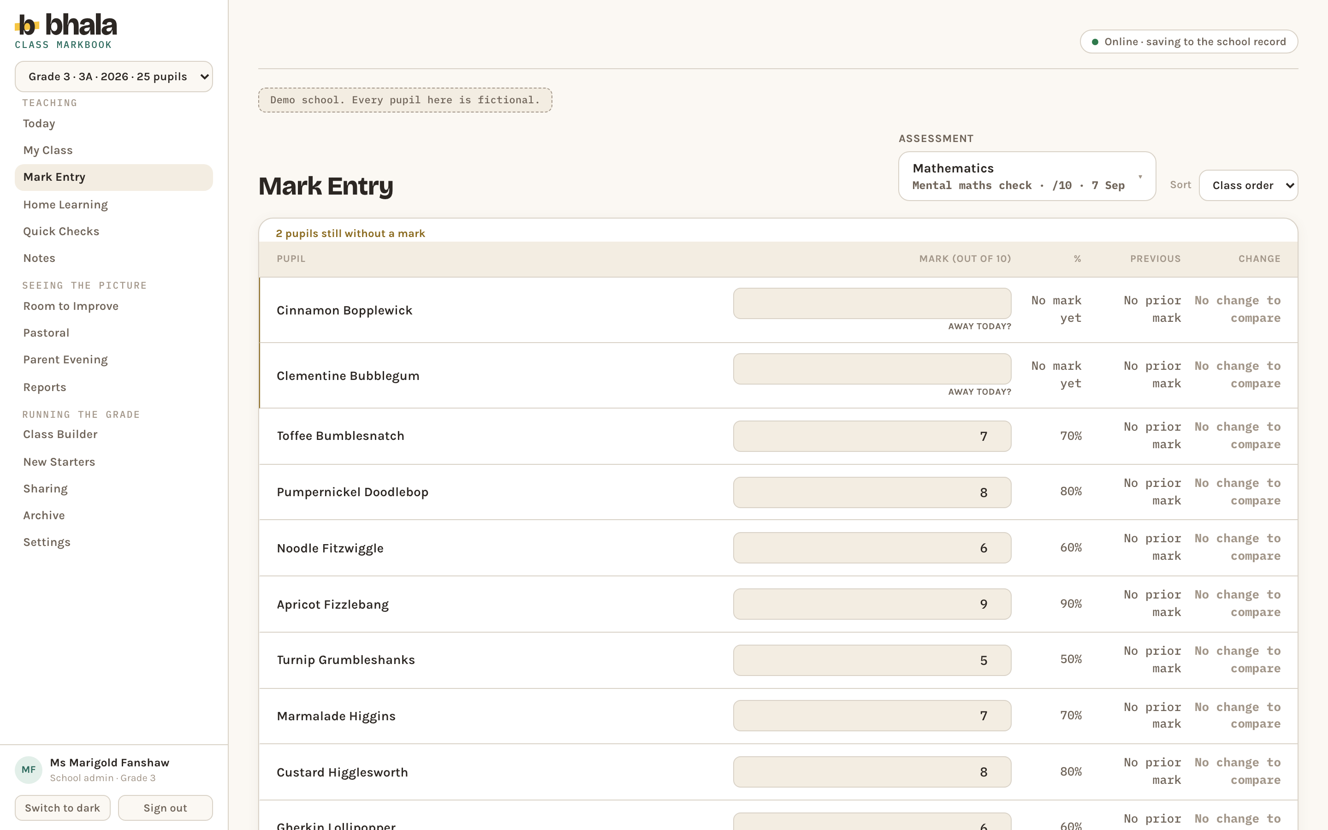Switch to dark theme
The width and height of the screenshot is (1328, 830).
coord(63,808)
